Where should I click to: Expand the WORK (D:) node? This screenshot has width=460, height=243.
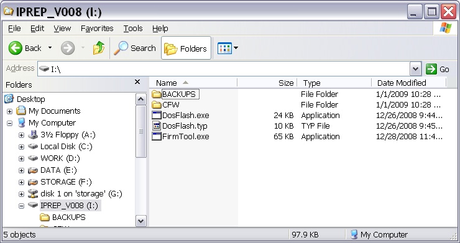pos(21,158)
